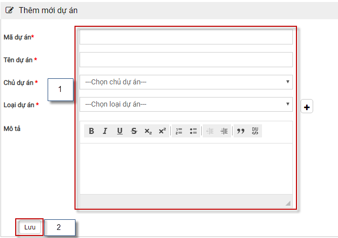Toggle bold formatting in description editor
This screenshot has height=238, width=338.
pos(91,131)
